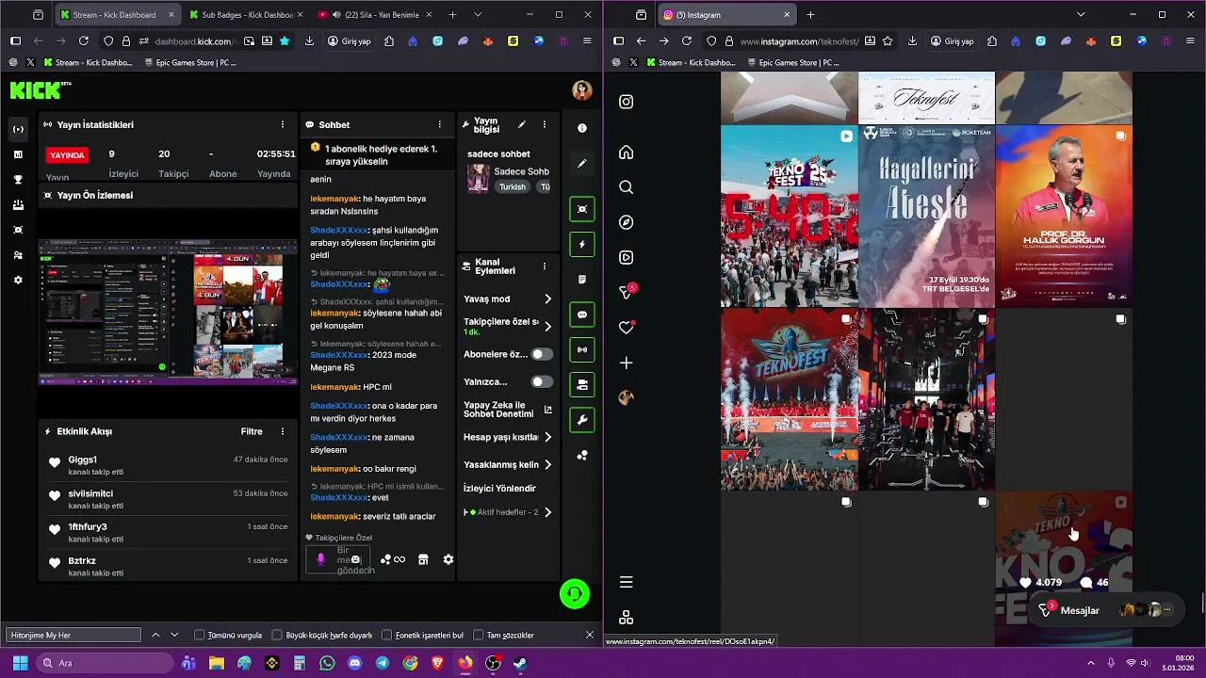This screenshot has width=1206, height=678.
Task: Open Kick chat settings gear icon
Action: 448,559
